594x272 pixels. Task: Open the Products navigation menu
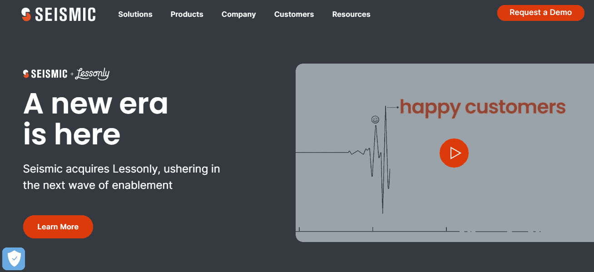click(187, 15)
